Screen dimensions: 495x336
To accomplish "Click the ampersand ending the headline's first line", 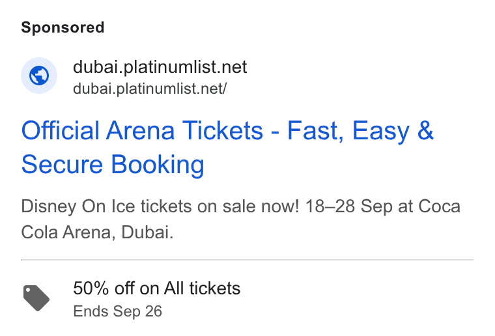I will 425,130.
